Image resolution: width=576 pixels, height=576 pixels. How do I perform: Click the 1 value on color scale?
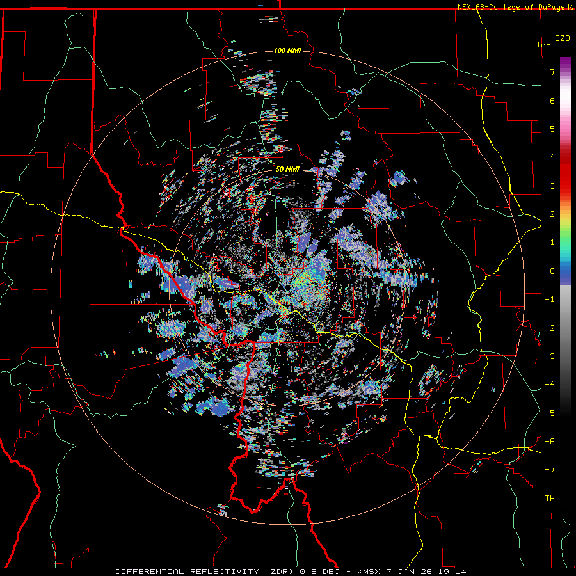[552, 243]
